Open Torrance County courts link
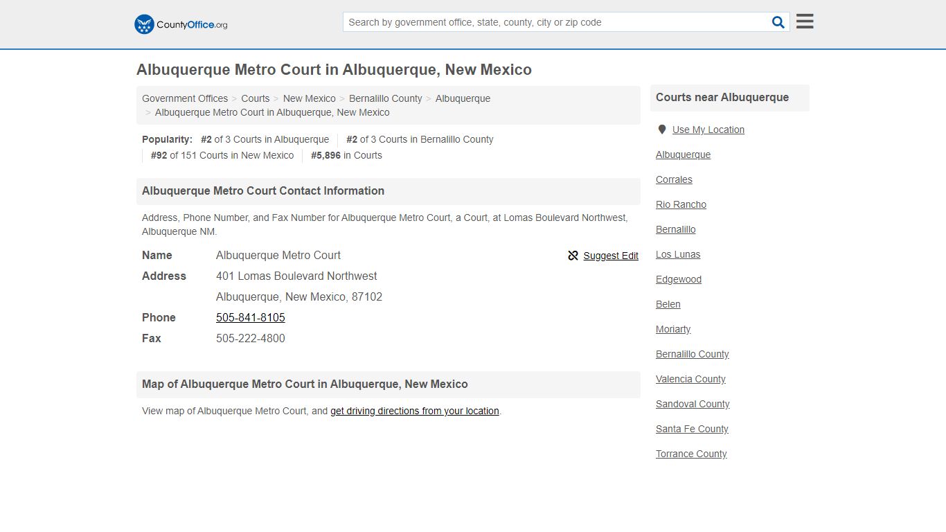The width and height of the screenshot is (946, 532). point(691,454)
